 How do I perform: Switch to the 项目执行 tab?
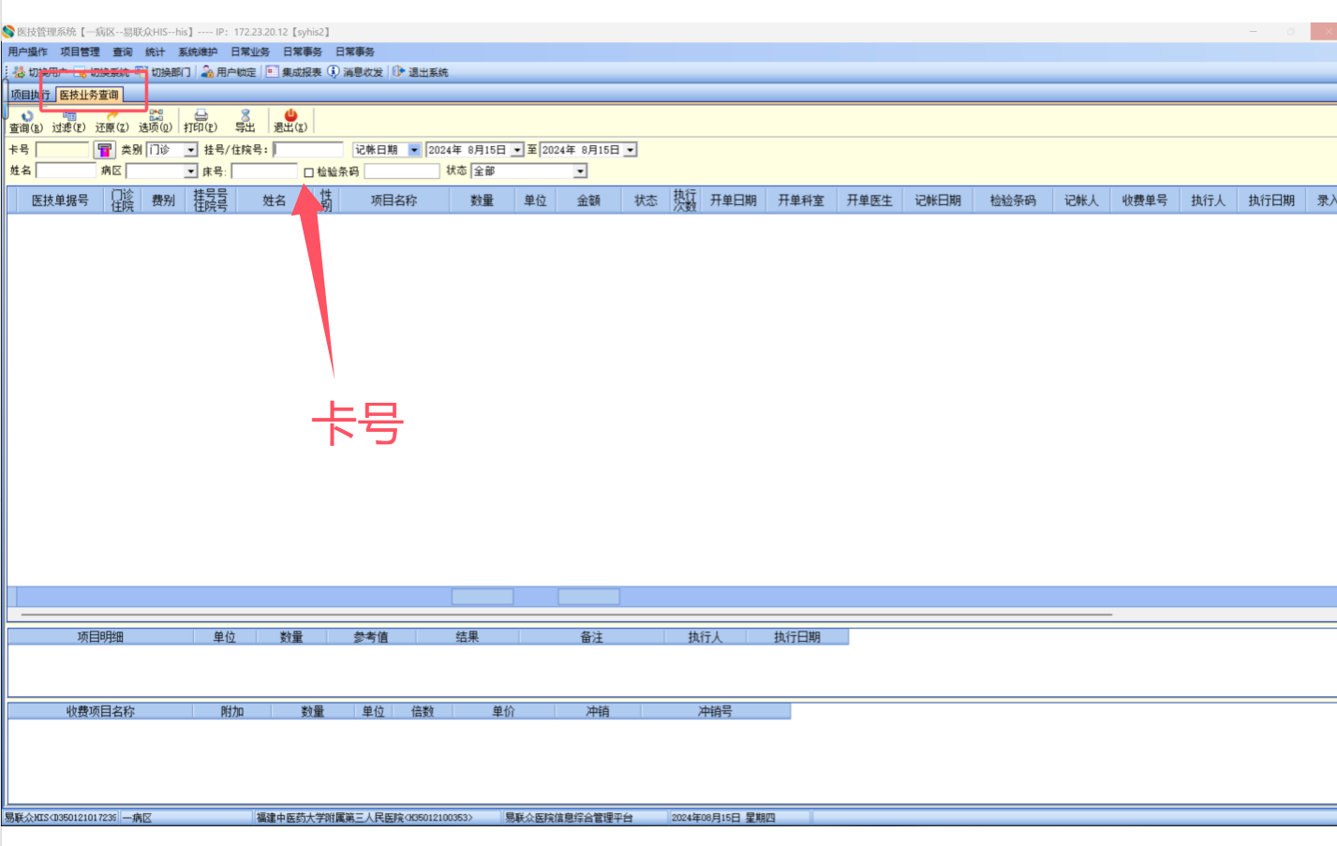(30, 95)
